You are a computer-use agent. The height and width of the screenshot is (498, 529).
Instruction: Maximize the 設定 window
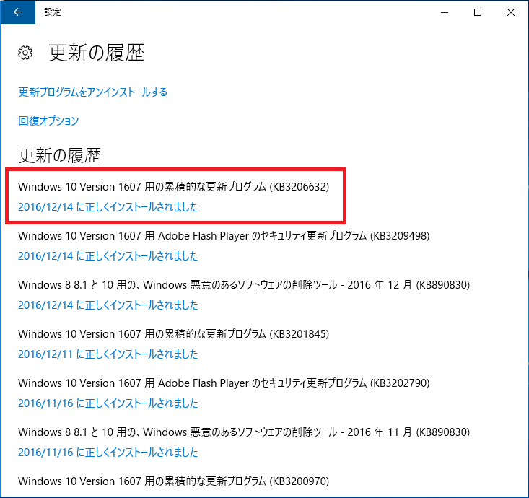[478, 12]
